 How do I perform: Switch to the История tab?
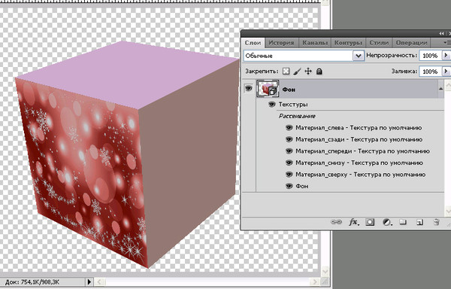(281, 43)
